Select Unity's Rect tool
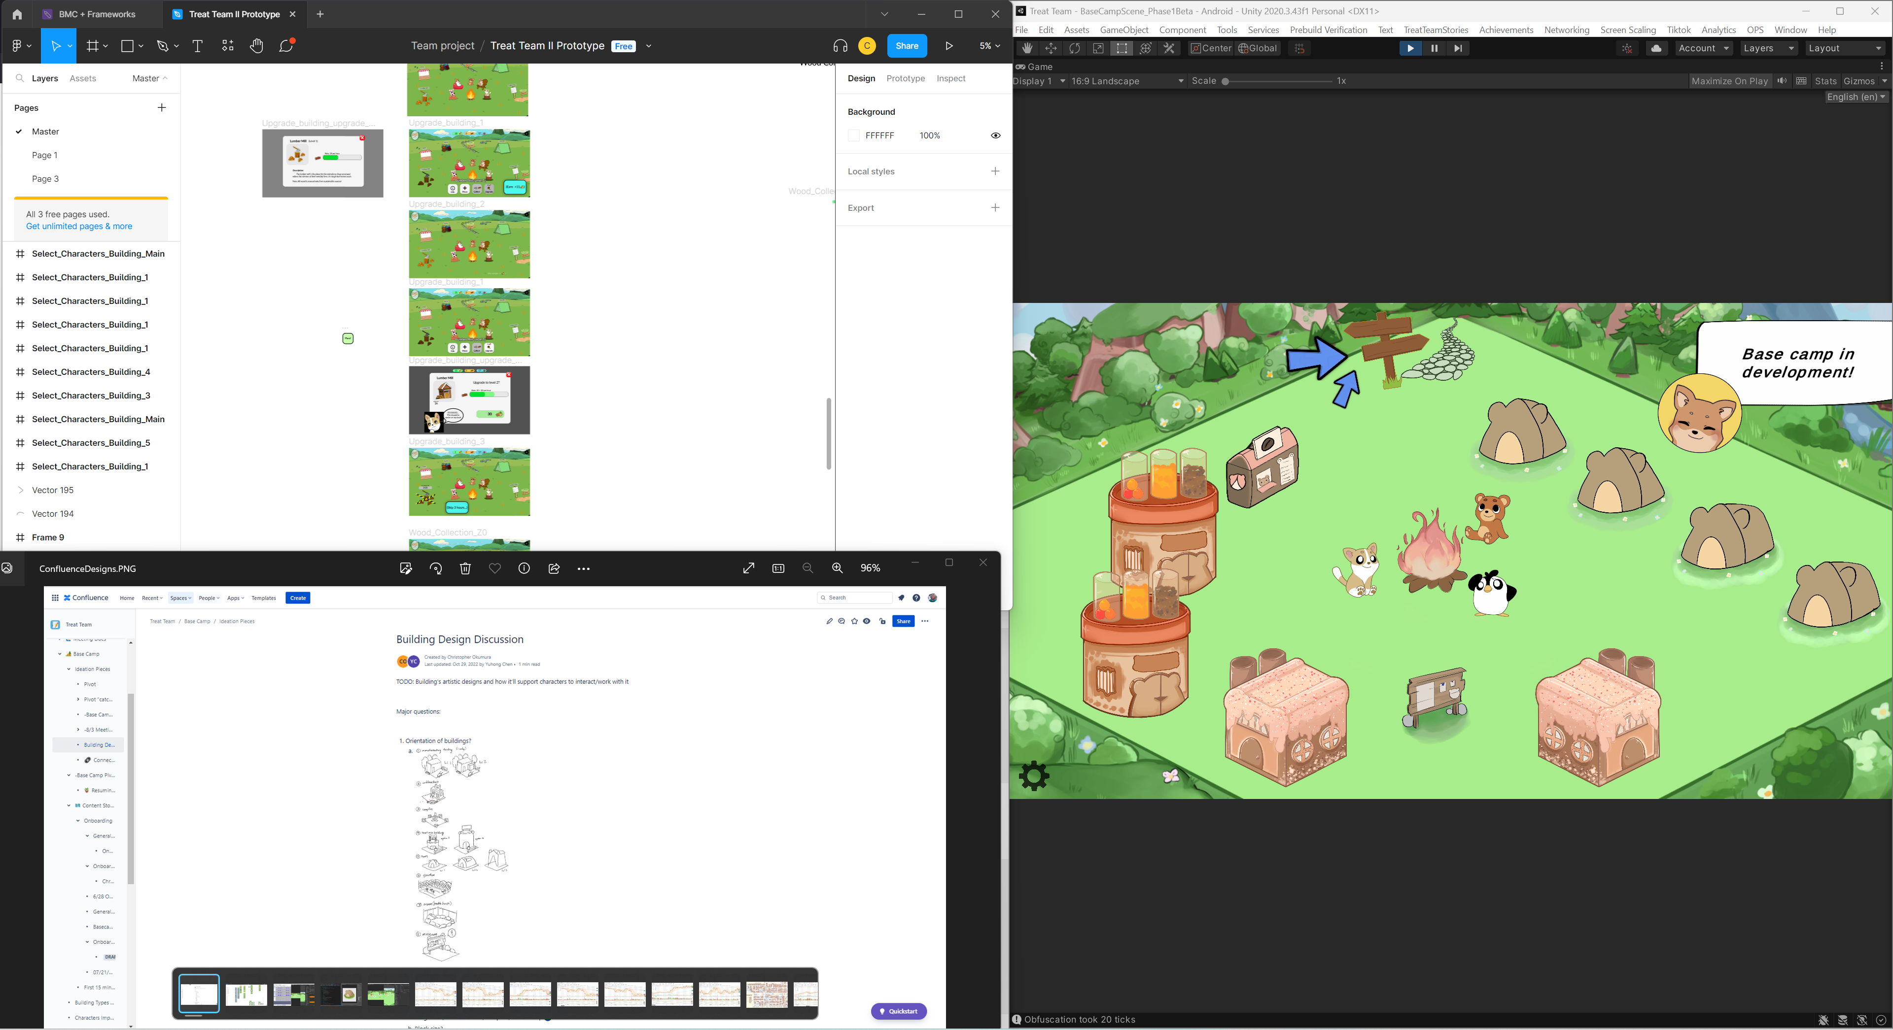 pos(1122,48)
